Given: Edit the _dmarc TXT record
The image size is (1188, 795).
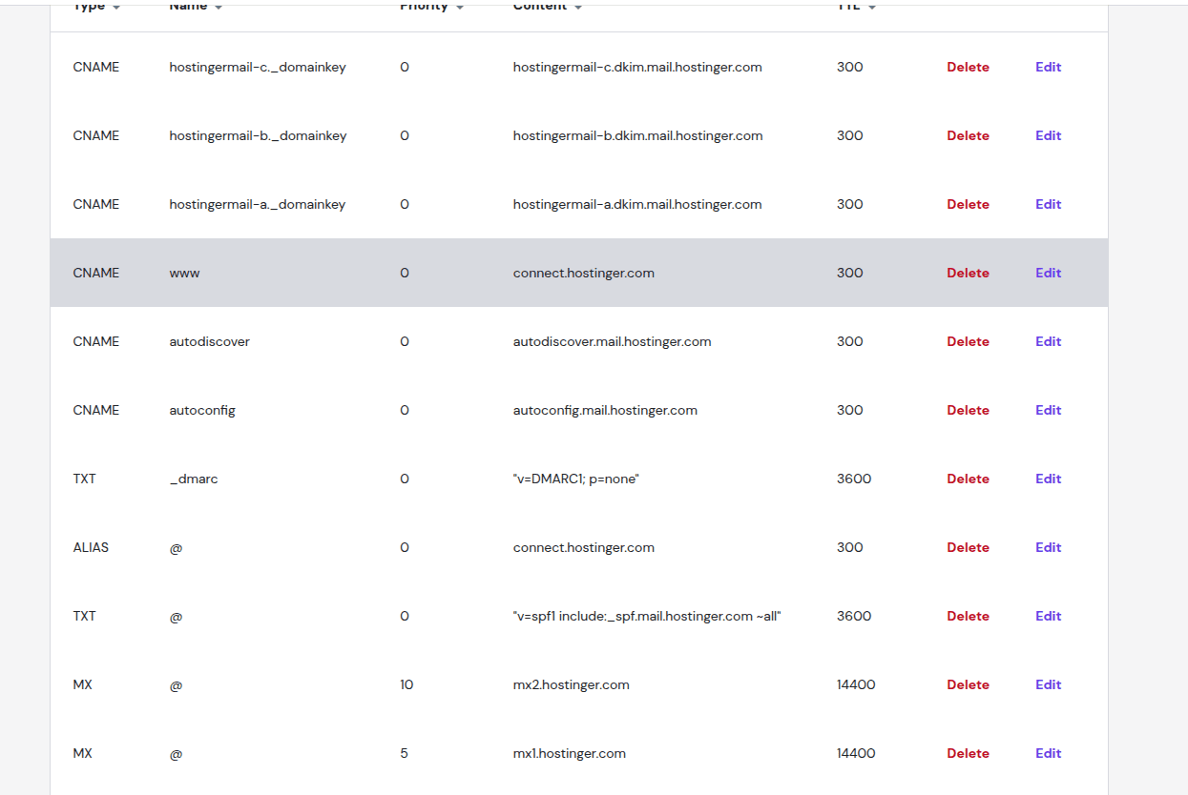Looking at the screenshot, I should coord(1048,479).
